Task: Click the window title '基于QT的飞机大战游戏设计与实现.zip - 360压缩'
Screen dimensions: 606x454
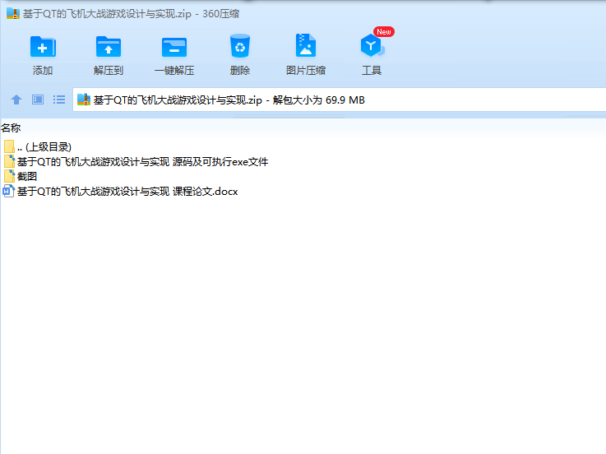Action: (x=131, y=14)
